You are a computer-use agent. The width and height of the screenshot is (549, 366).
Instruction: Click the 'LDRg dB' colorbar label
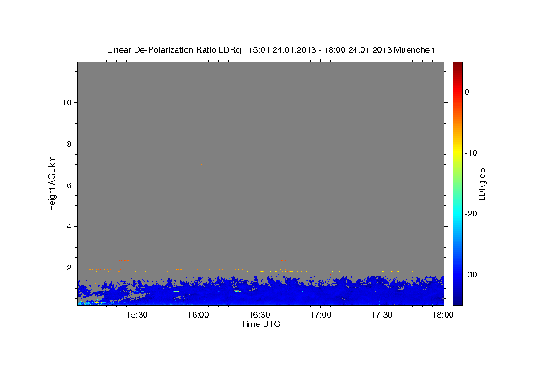(x=481, y=184)
